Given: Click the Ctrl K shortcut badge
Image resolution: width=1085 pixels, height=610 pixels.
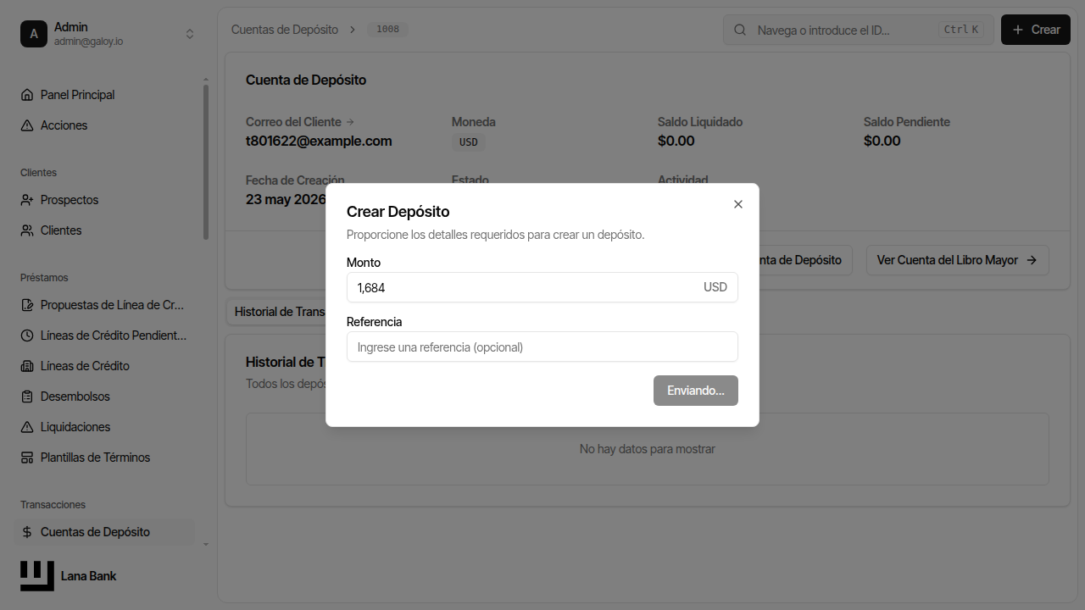Looking at the screenshot, I should click(962, 30).
